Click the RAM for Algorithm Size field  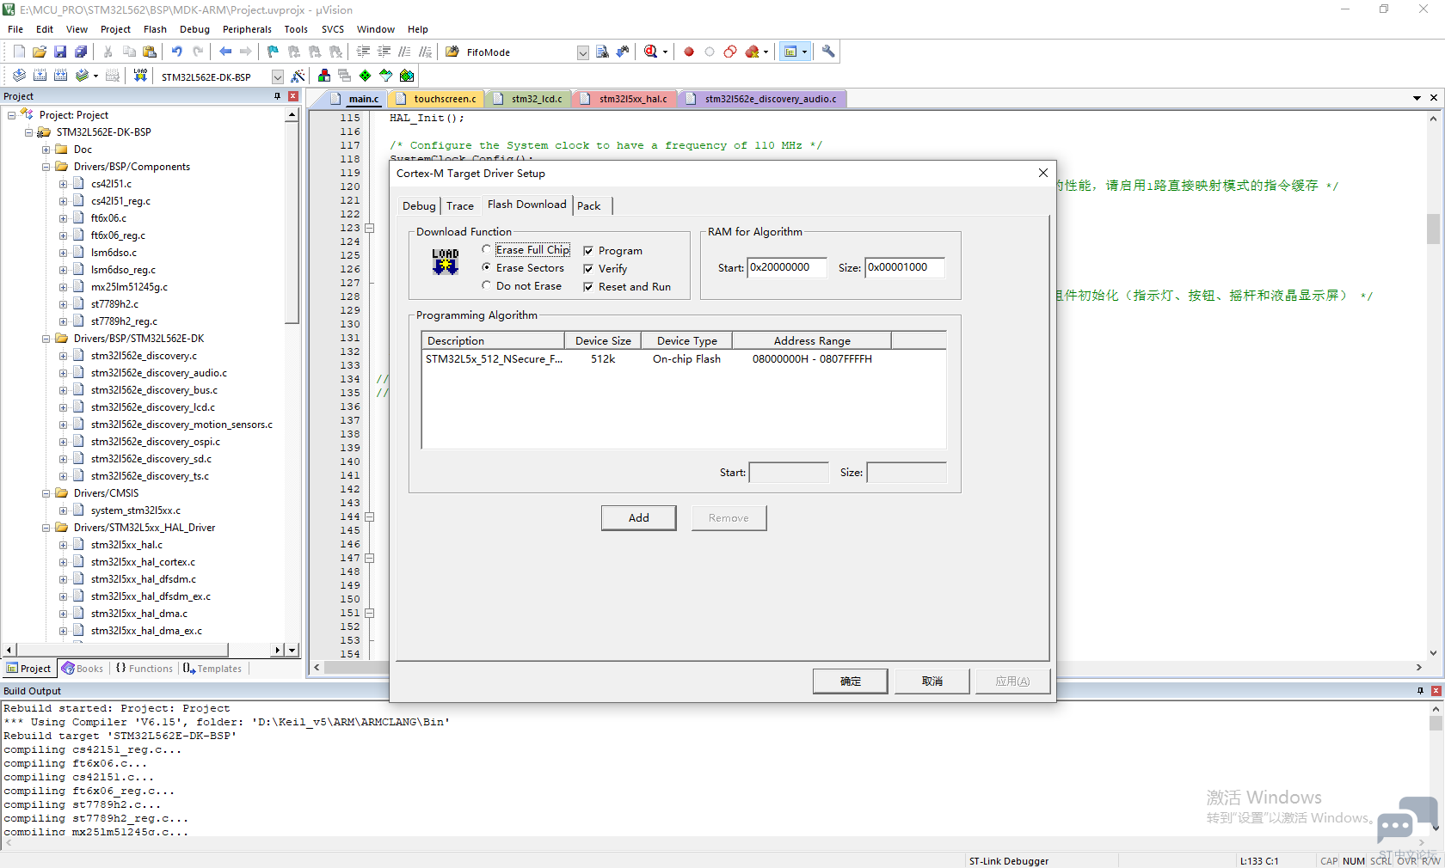905,267
